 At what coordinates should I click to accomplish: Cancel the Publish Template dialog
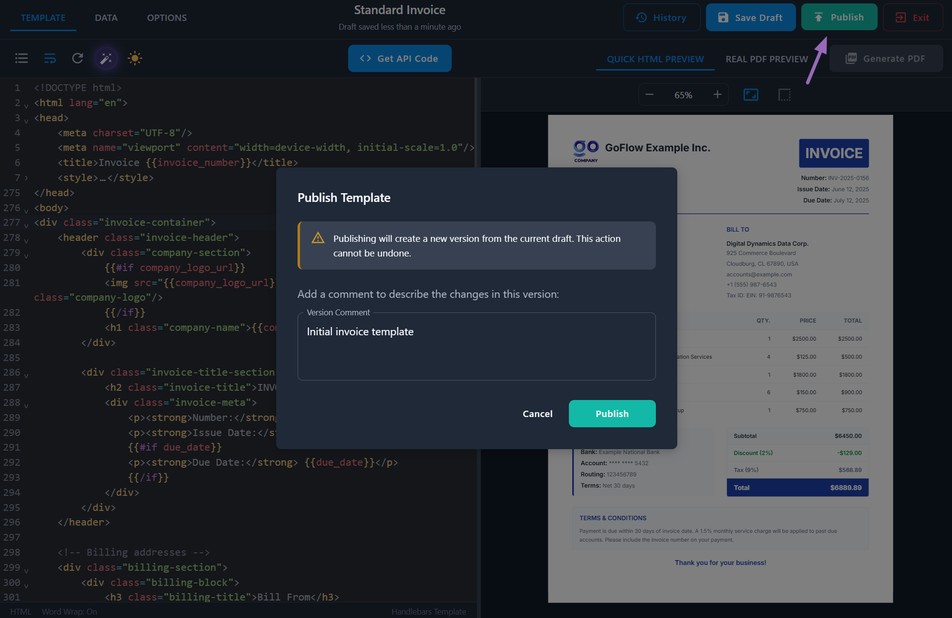tap(537, 413)
